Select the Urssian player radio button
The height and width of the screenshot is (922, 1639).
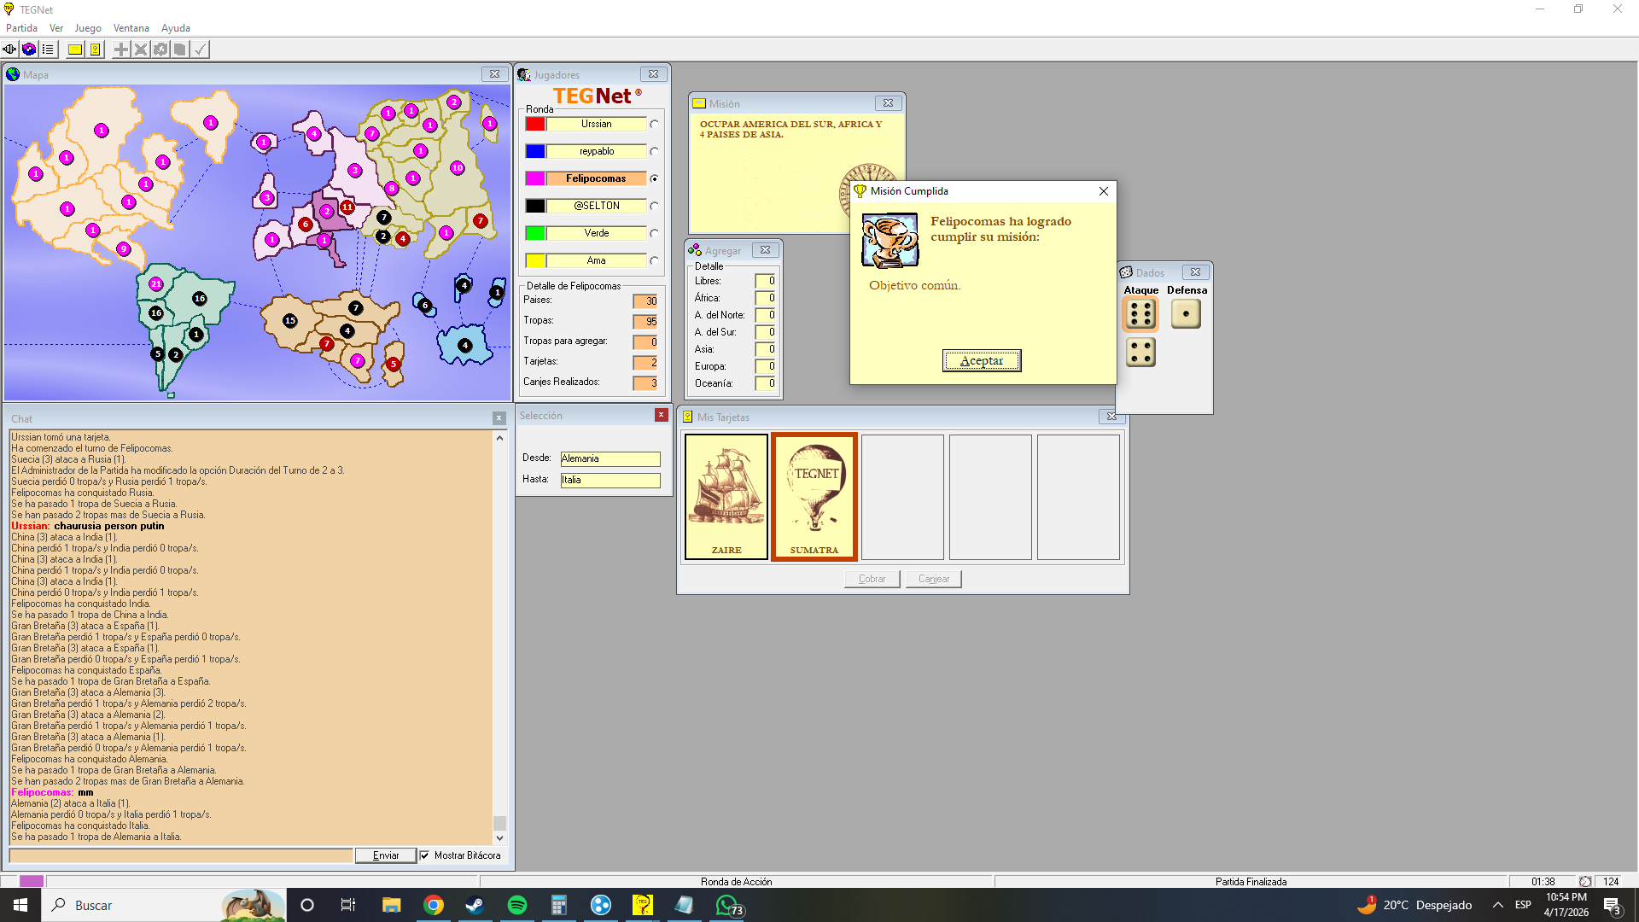coord(654,125)
